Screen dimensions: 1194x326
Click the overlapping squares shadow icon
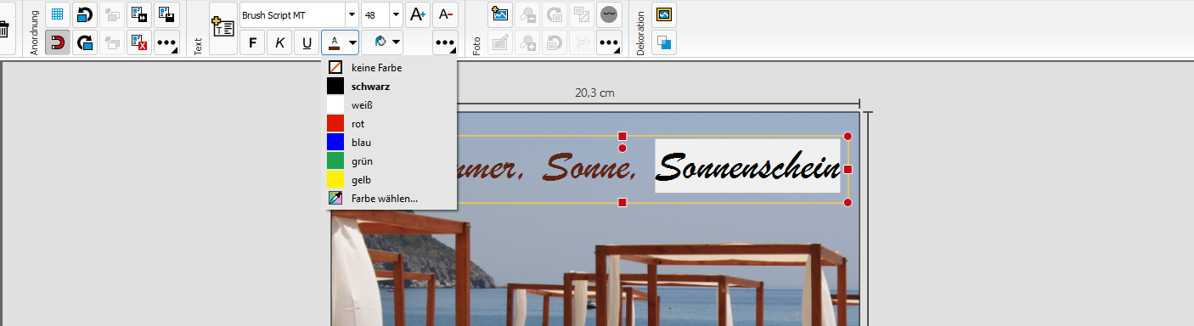[x=664, y=42]
